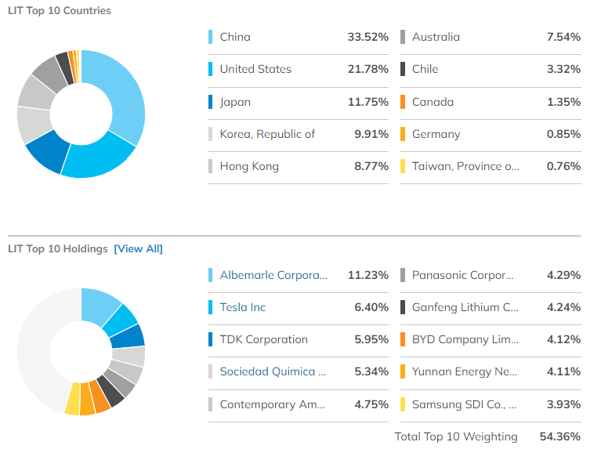The width and height of the screenshot is (601, 449).
Task: Open the Albemarle Corporation holding link
Action: [x=273, y=275]
